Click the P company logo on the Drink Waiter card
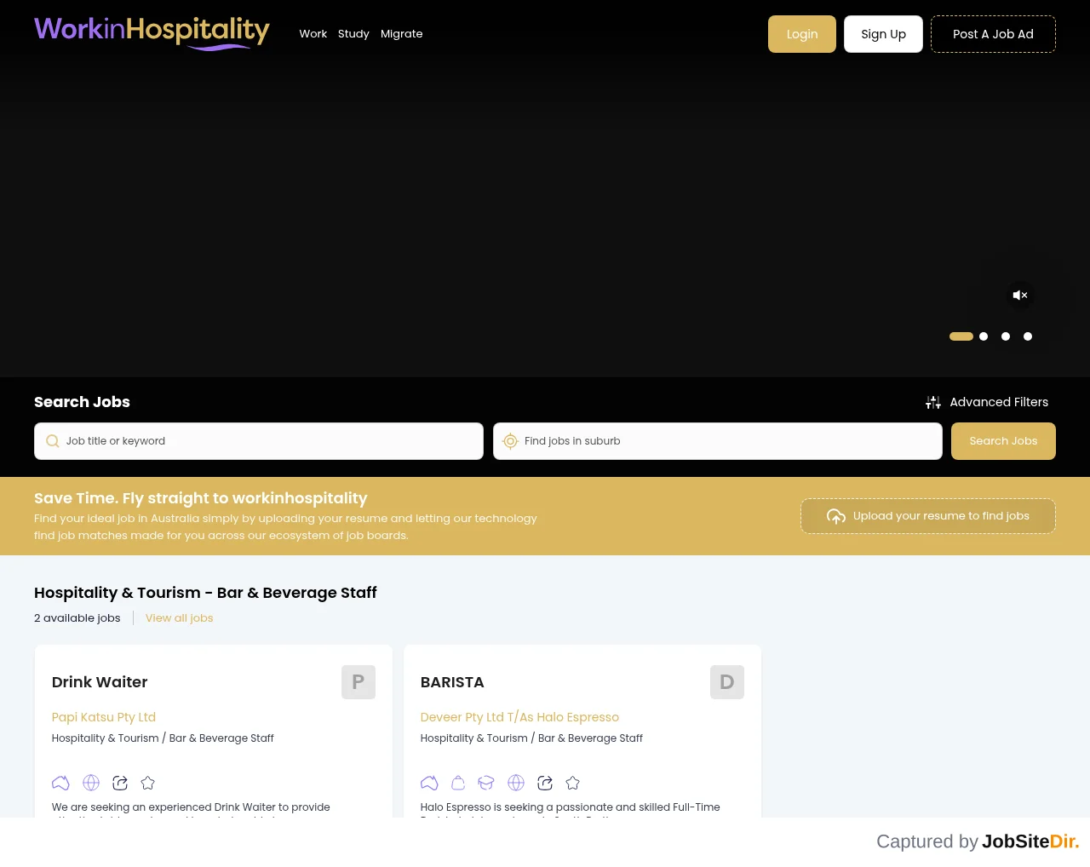This screenshot has width=1090, height=867. click(x=359, y=682)
